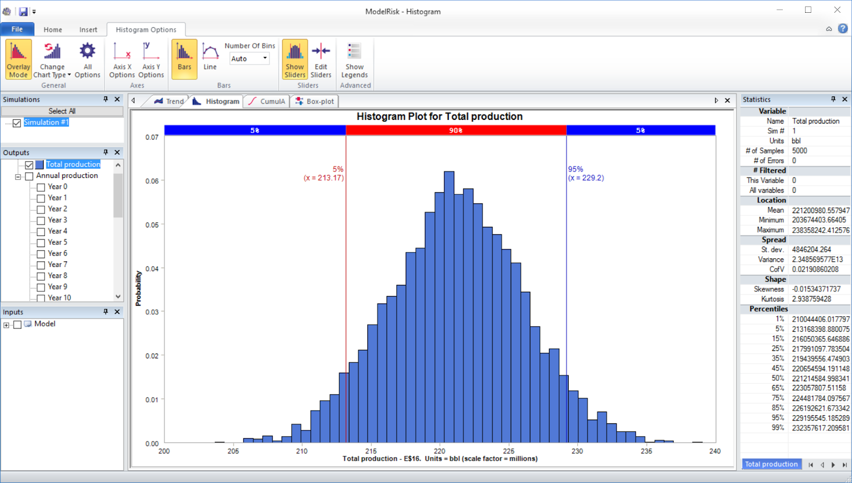Viewport: 852px width, 483px height.
Task: Enable Overlay Mode
Action: (18, 59)
